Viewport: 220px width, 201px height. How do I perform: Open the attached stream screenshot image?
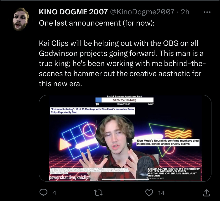point(125,138)
